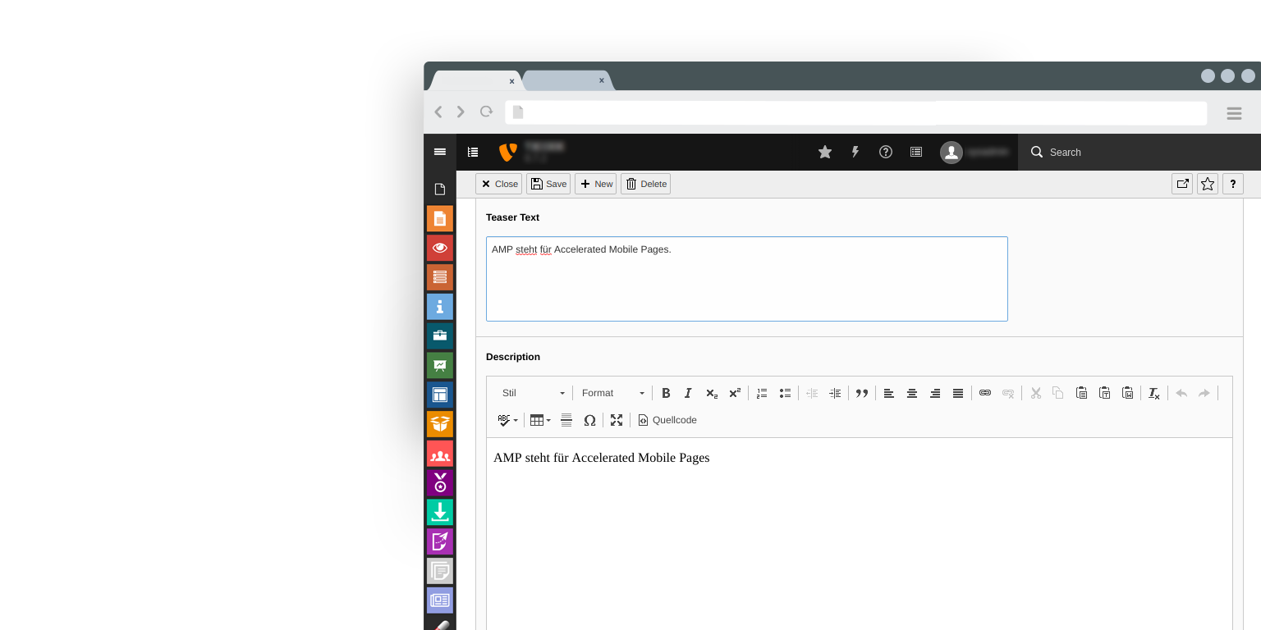Open the orange box package module icon
Image resolution: width=1261 pixels, height=630 pixels.
[440, 424]
